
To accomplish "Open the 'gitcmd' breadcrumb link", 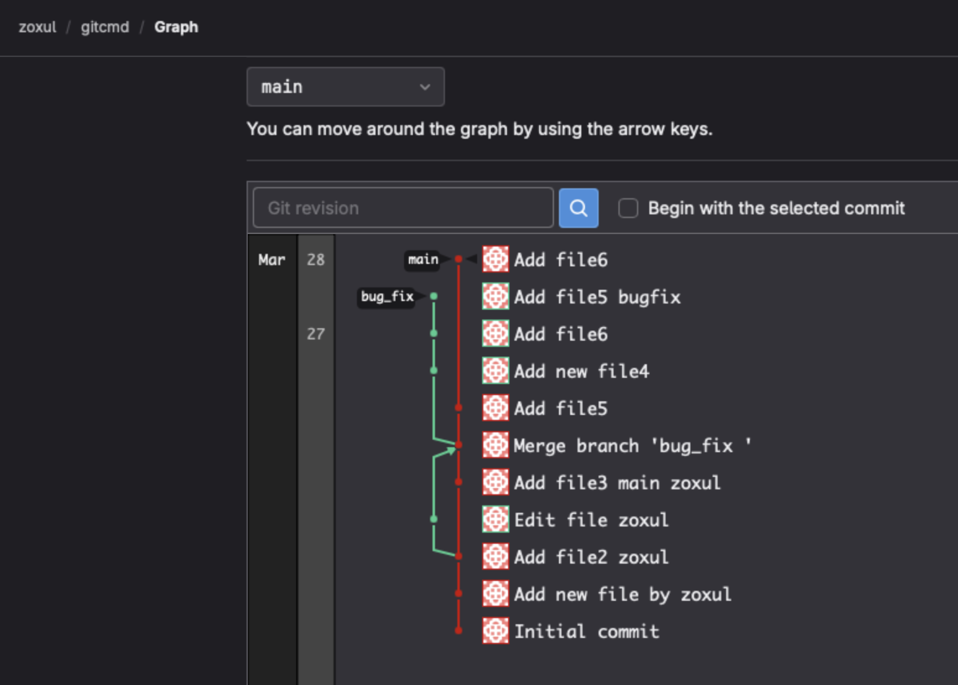I will pyautogui.click(x=105, y=27).
